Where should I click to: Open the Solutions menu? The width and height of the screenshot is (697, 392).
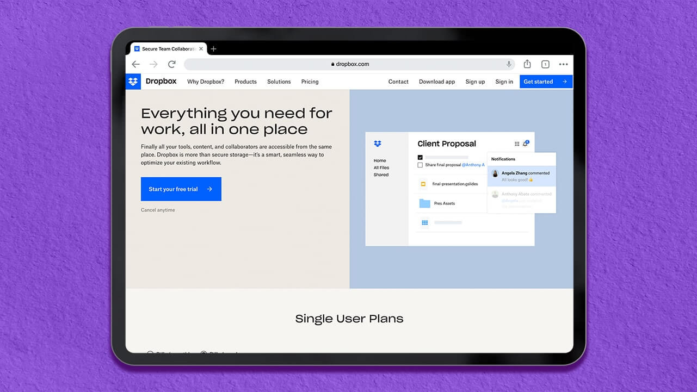pos(279,82)
